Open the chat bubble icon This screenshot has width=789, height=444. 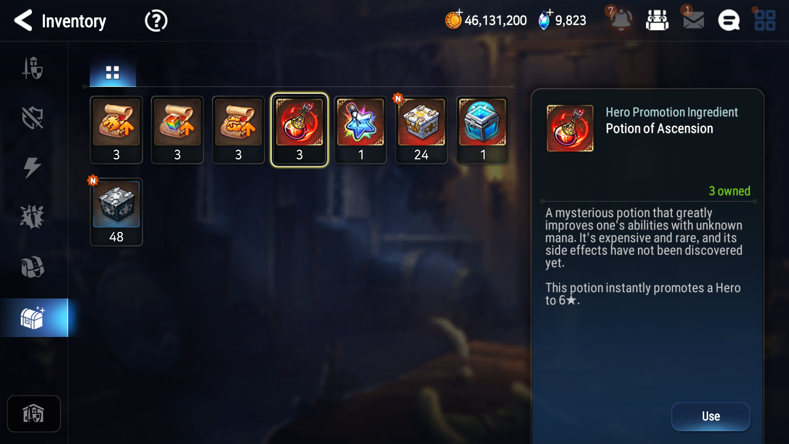(x=729, y=20)
